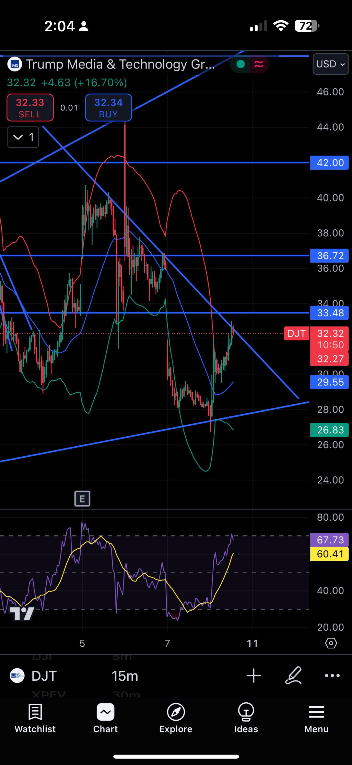Select the 36.72 horizontal line price label

tap(329, 256)
